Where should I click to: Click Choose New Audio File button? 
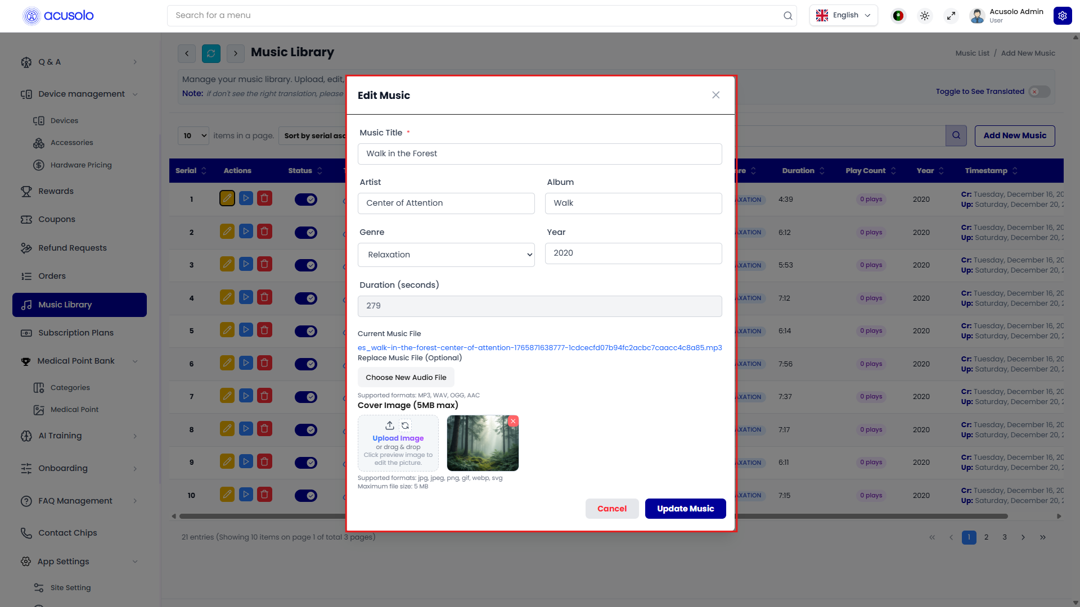406,377
